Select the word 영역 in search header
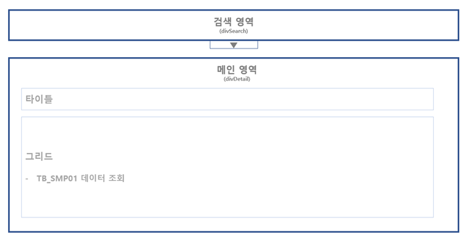This screenshot has width=467, height=240. (x=244, y=22)
